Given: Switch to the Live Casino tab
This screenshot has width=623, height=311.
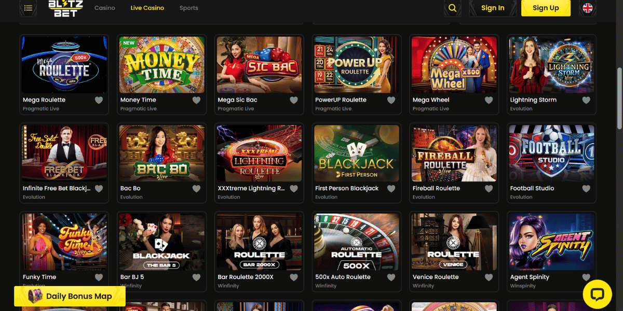Looking at the screenshot, I should coord(147,8).
